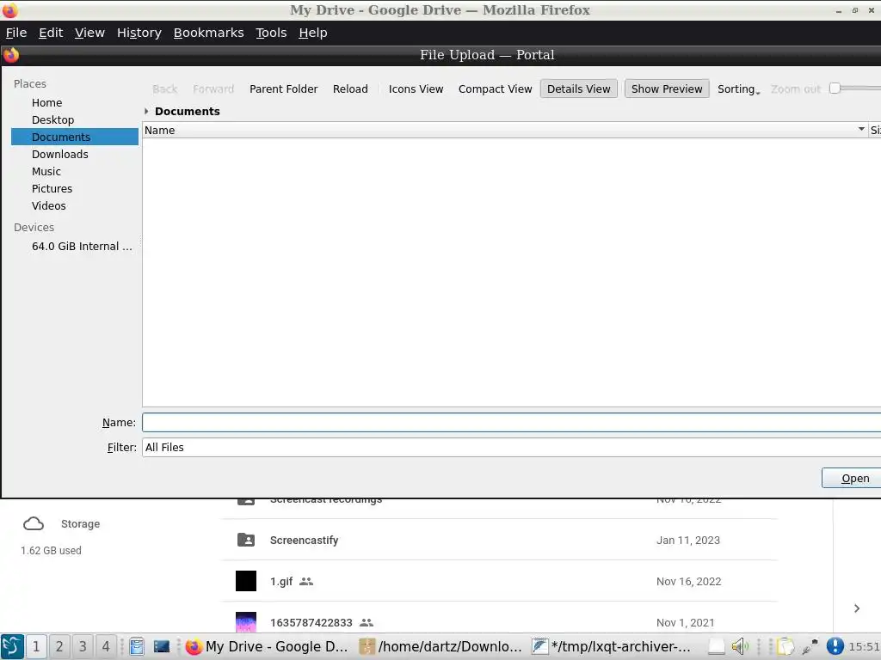Switch to Icons View
881x660 pixels.
click(x=416, y=89)
